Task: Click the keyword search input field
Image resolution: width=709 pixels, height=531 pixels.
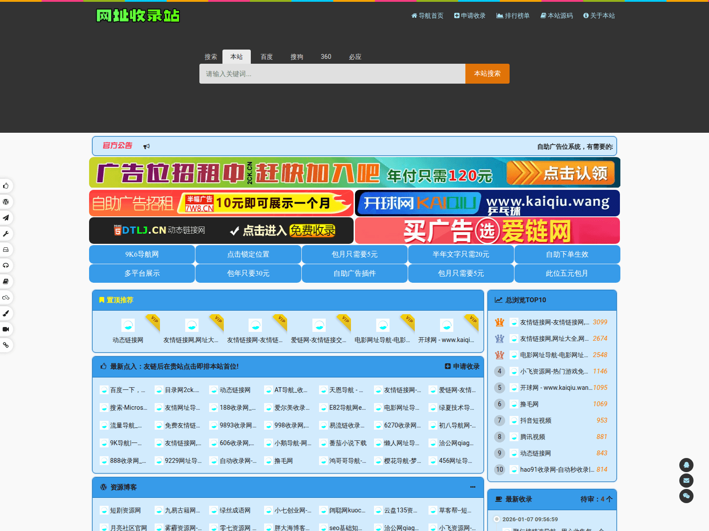Action: coord(332,74)
